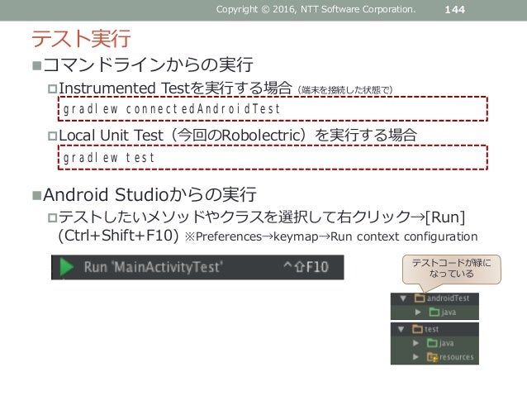
Task: Click slide page number 144
Action: click(455, 10)
